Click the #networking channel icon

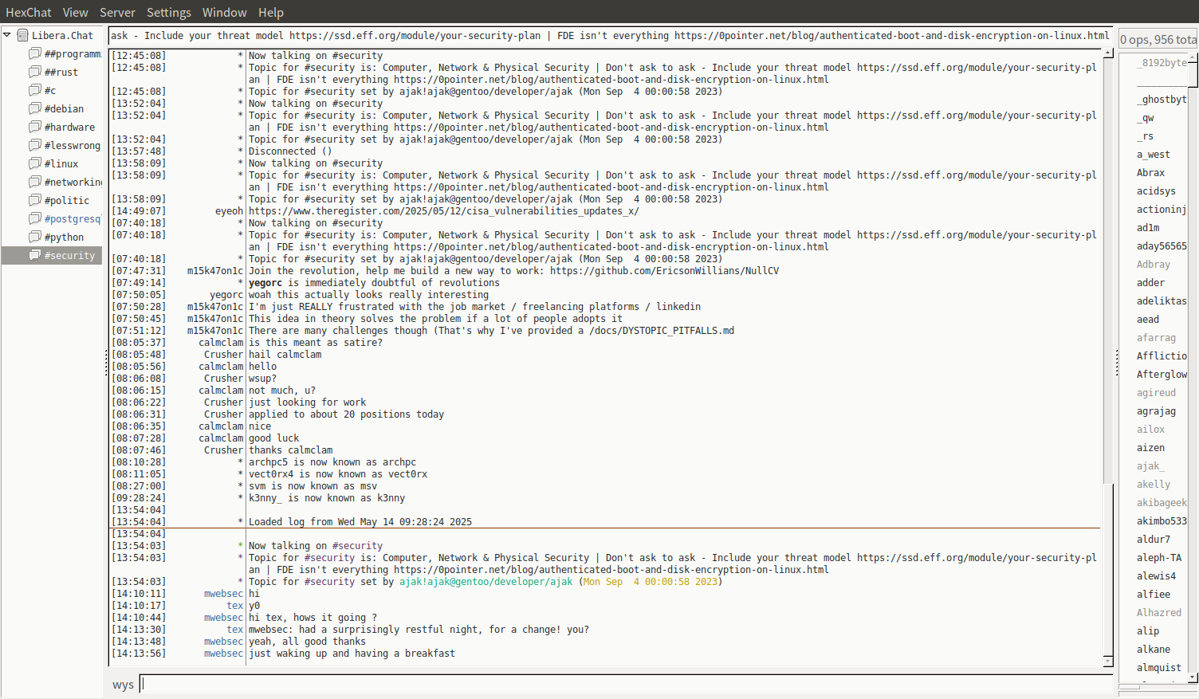pyautogui.click(x=35, y=182)
